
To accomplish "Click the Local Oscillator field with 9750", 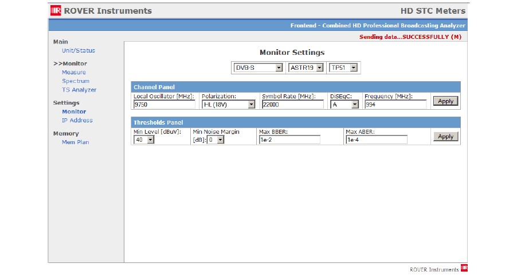I will (164, 105).
